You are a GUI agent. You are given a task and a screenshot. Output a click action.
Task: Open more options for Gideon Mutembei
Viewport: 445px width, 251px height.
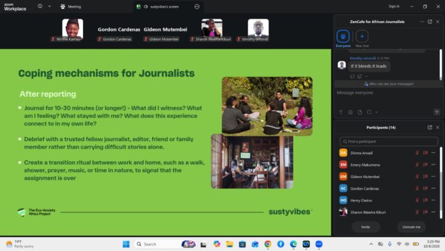coord(433,177)
